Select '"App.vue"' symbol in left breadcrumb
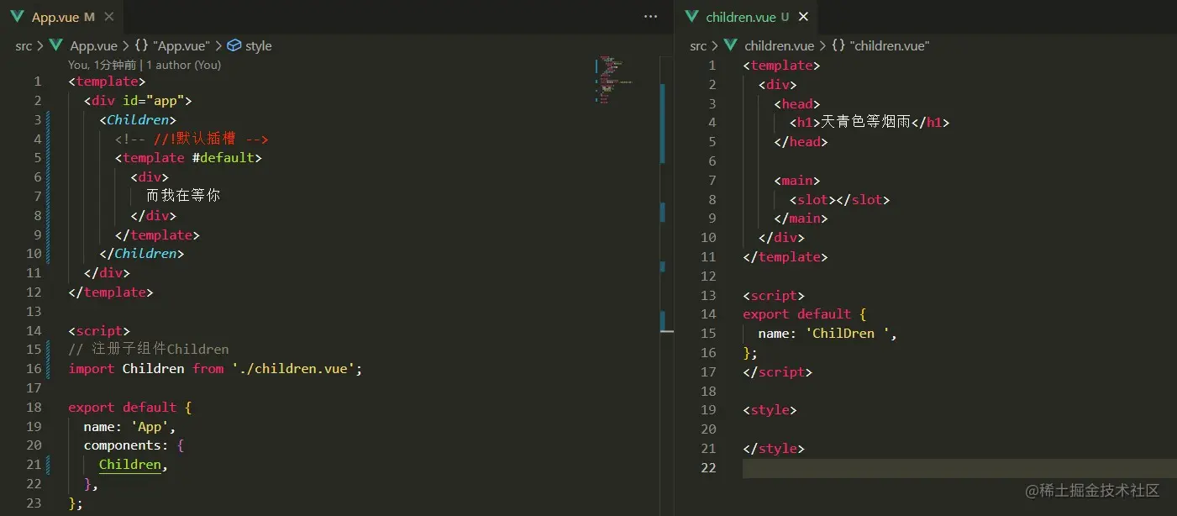 tap(181, 46)
